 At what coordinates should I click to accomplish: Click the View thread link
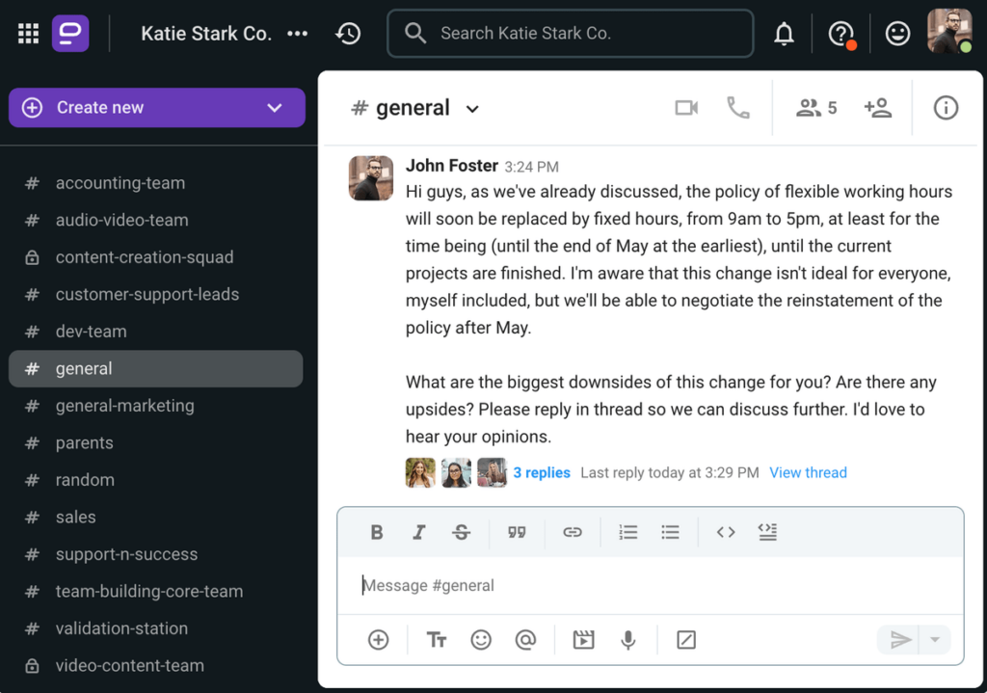(808, 472)
